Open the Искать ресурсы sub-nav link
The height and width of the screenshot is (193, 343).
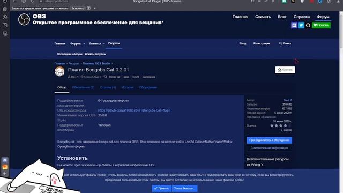pos(95,54)
